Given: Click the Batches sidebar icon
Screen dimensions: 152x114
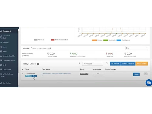Looking at the screenshot, I should (x=1, y=42).
